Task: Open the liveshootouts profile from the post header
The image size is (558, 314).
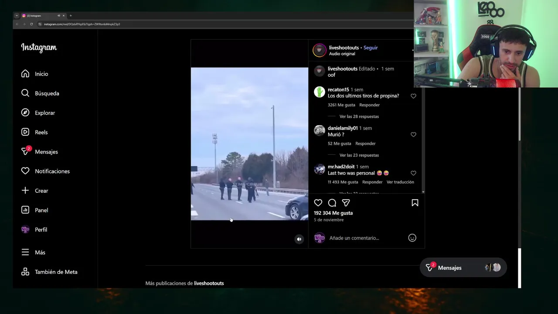Action: [x=344, y=48]
